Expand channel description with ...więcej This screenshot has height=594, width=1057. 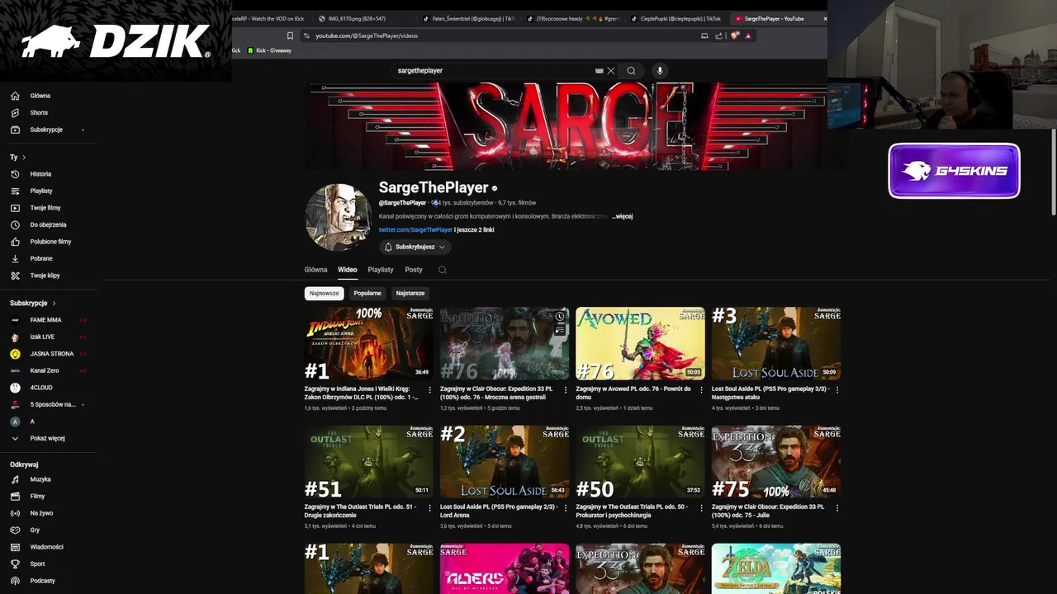coord(622,216)
